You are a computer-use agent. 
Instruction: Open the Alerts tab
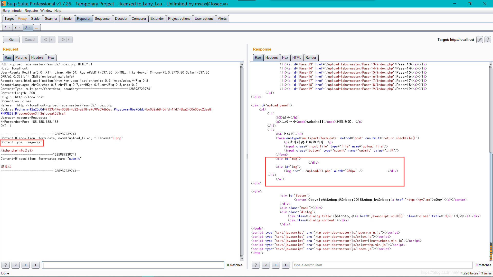pyautogui.click(x=222, y=18)
